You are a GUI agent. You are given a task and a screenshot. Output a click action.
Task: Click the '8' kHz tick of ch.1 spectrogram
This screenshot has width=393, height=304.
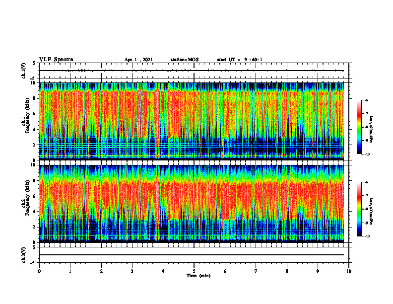point(34,98)
